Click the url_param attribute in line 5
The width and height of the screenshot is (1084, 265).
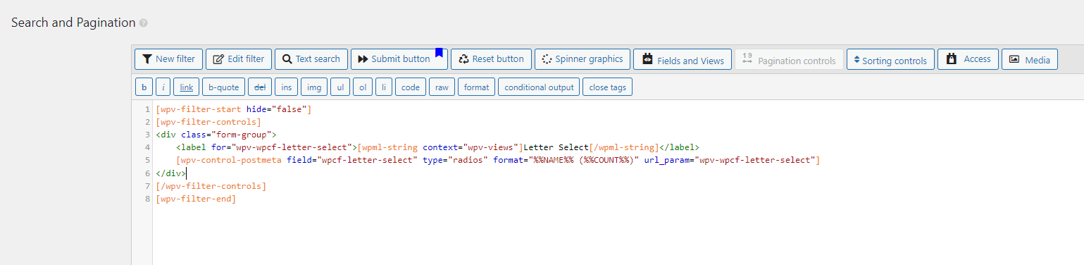pyautogui.click(x=730, y=160)
